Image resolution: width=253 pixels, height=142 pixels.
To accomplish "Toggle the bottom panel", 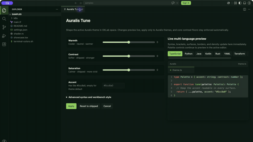I will coord(245,3).
